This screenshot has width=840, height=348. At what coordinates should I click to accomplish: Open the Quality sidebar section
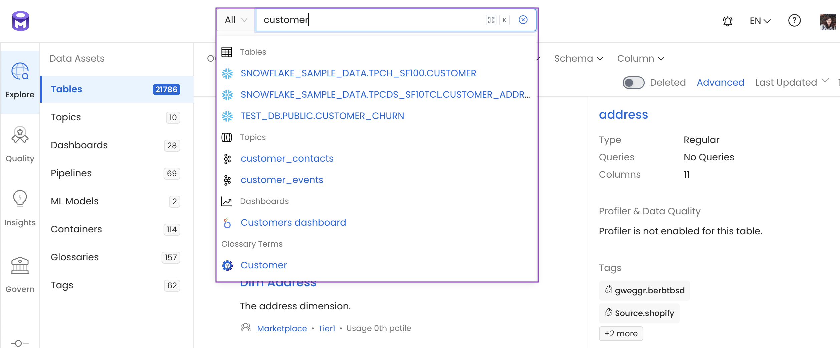(20, 145)
